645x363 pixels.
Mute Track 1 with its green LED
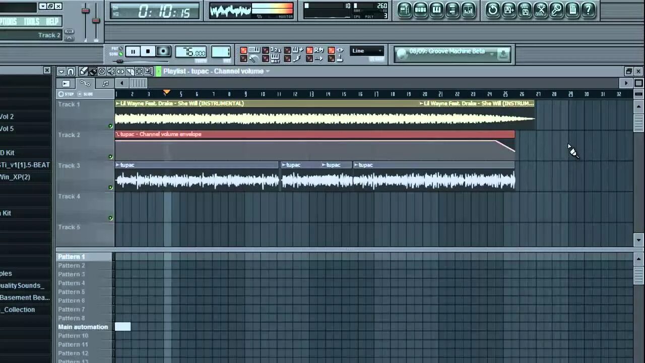(110, 126)
